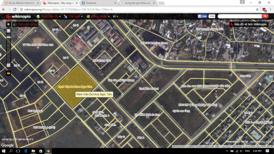Click the red search magnifier button
Screen dimensions: 274x154
tap(265, 16)
